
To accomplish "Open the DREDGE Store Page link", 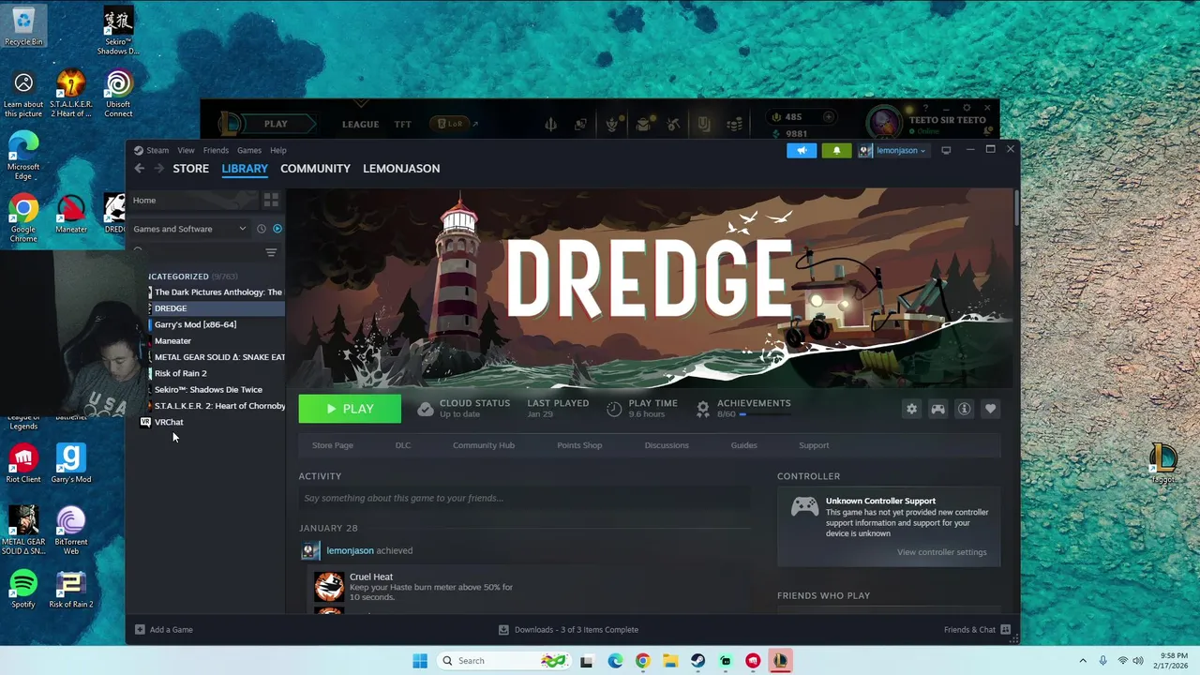I will pos(333,445).
